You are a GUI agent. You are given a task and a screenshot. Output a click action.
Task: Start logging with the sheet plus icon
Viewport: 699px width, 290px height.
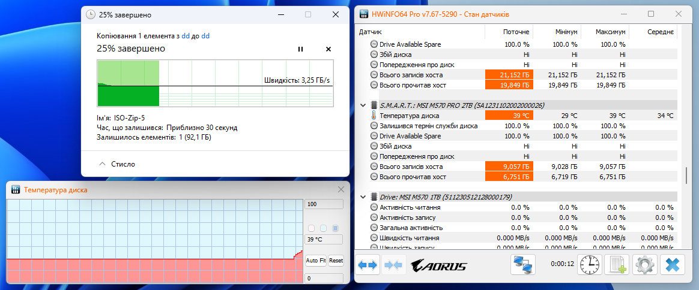point(617,265)
